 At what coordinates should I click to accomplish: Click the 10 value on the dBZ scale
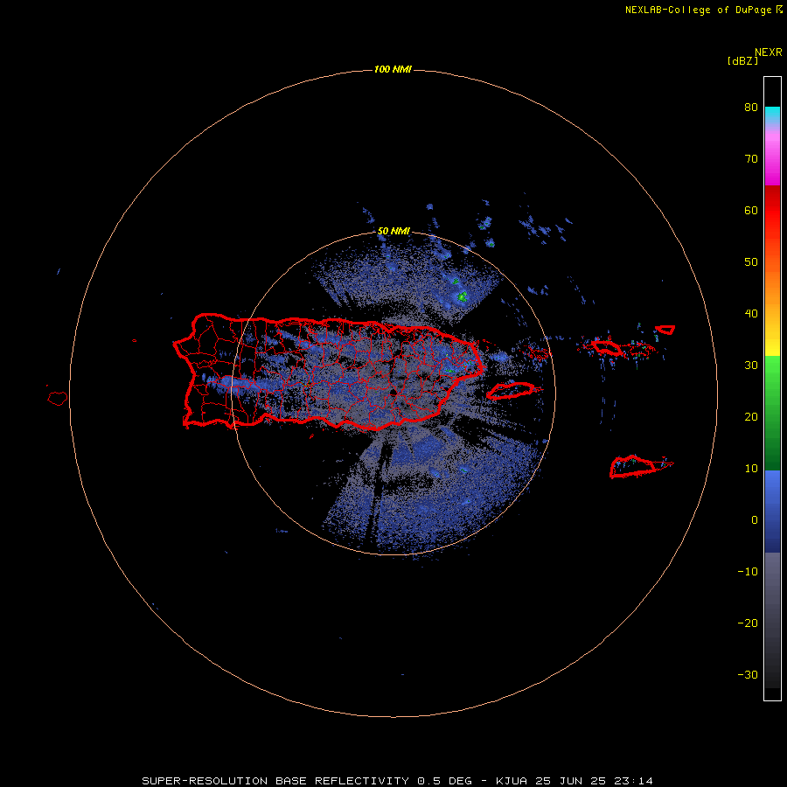click(751, 469)
